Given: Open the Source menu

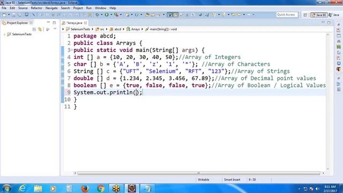Looking at the screenshot, I should click(x=23, y=8).
